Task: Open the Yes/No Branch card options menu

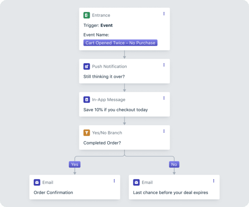Action: coord(164,131)
